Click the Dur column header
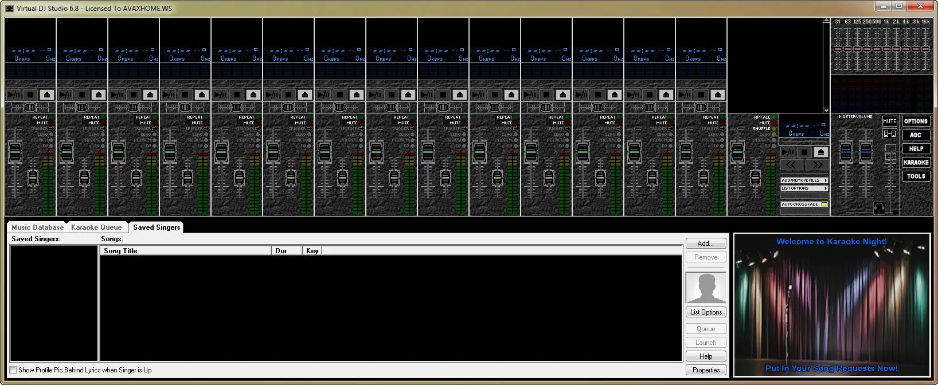This screenshot has height=385, width=938. point(287,251)
